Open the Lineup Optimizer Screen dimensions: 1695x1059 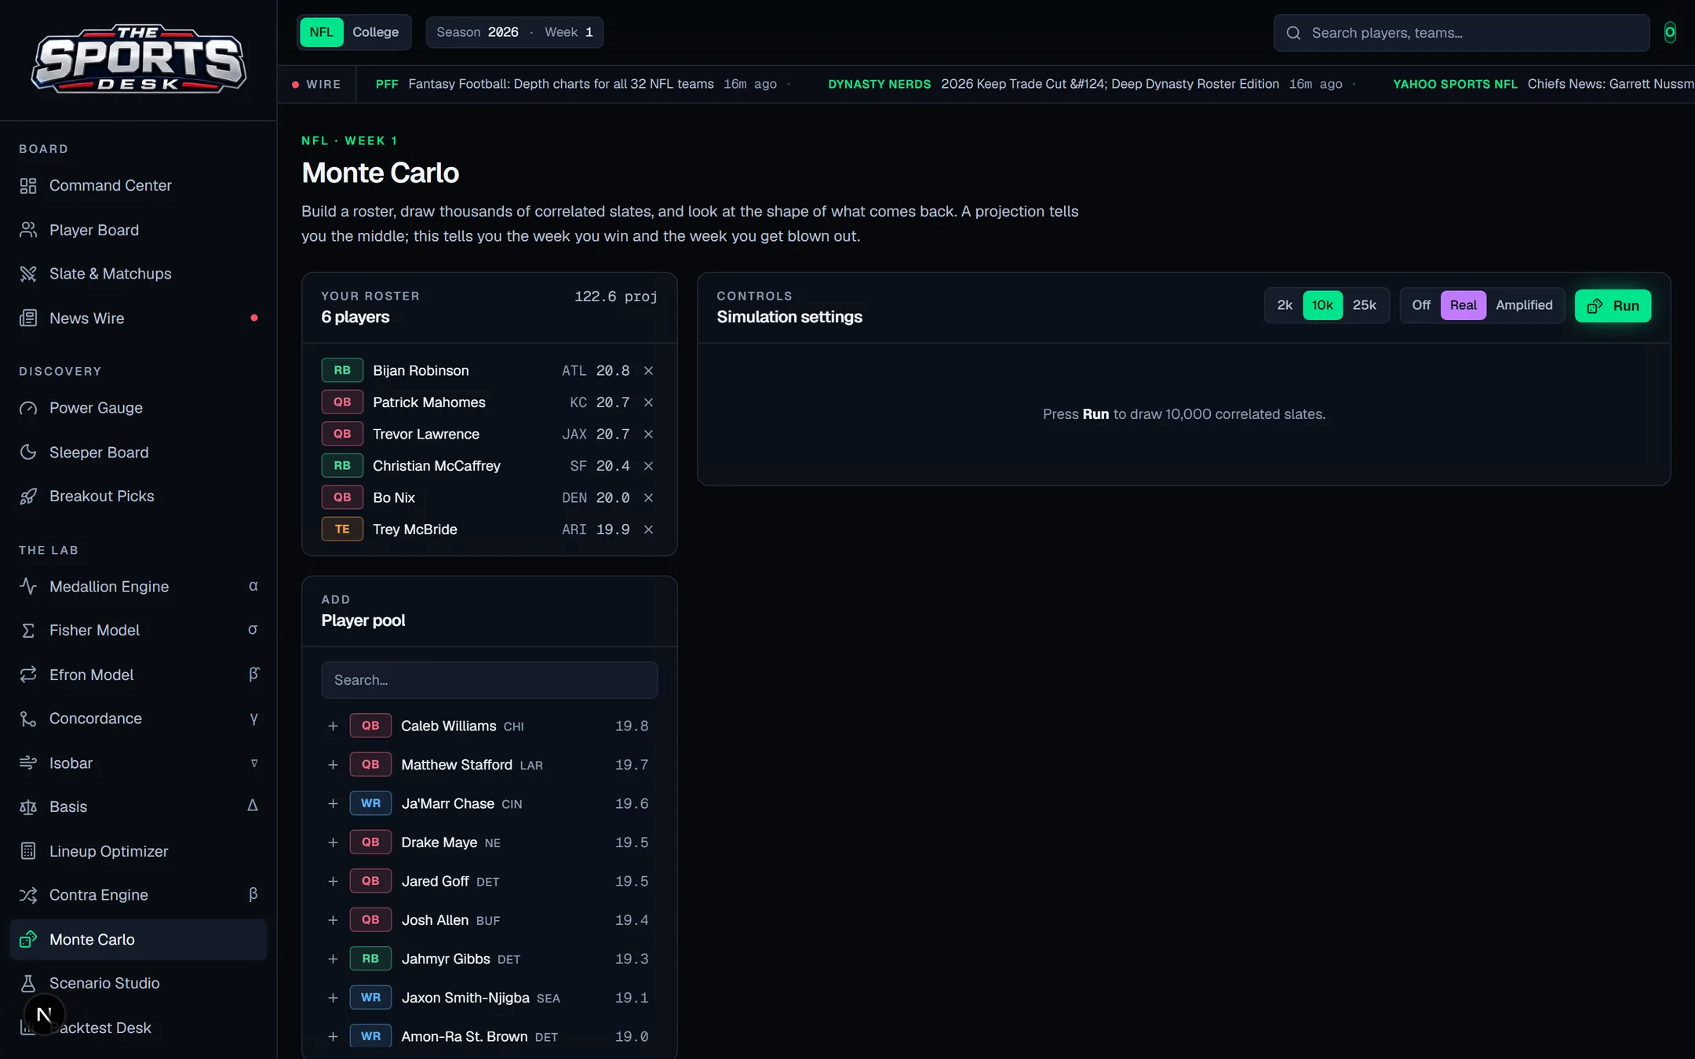click(138, 851)
